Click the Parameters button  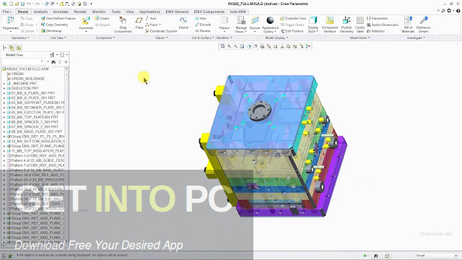point(377,18)
